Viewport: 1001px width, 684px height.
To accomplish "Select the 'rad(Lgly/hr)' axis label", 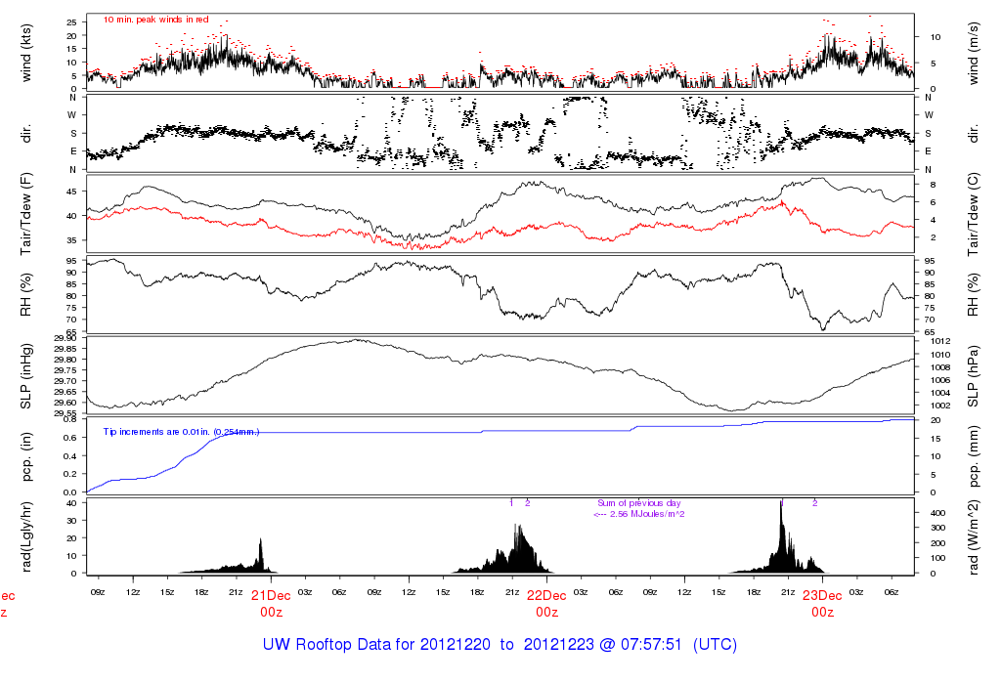I will [26, 536].
